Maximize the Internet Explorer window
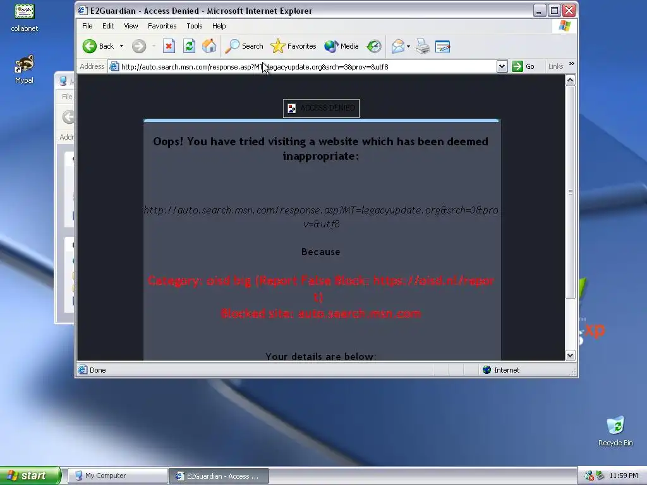Image resolution: width=647 pixels, height=485 pixels. coord(554,10)
